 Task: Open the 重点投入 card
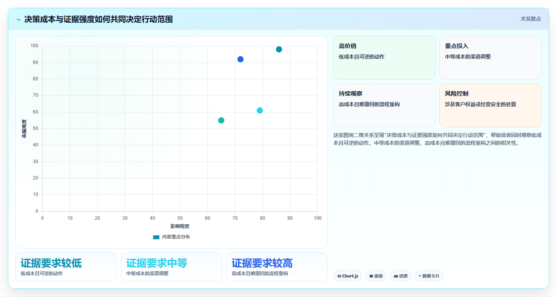(x=491, y=58)
